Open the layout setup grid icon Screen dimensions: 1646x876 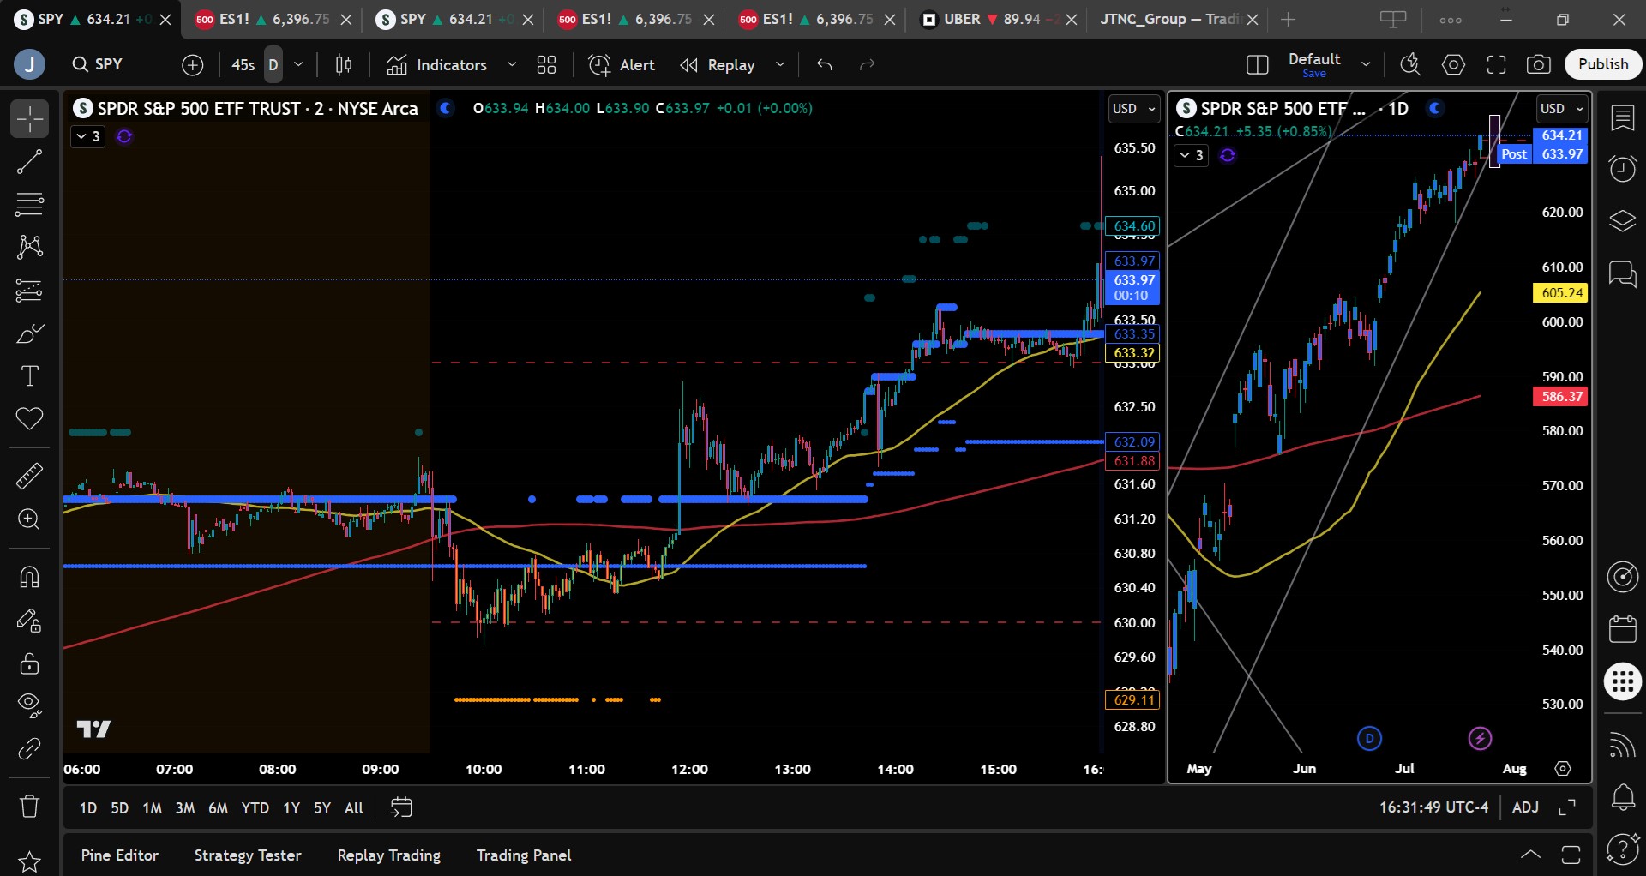click(1257, 64)
